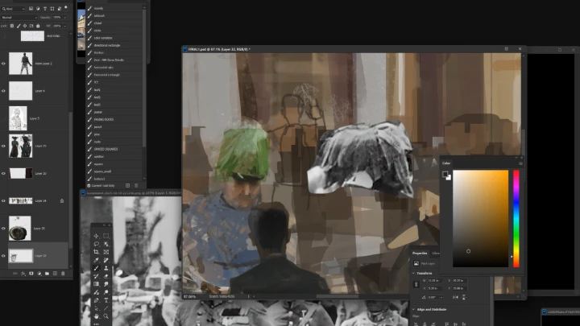Click the Color panel tab
Screen dimensions: 580x326
(x=446, y=163)
